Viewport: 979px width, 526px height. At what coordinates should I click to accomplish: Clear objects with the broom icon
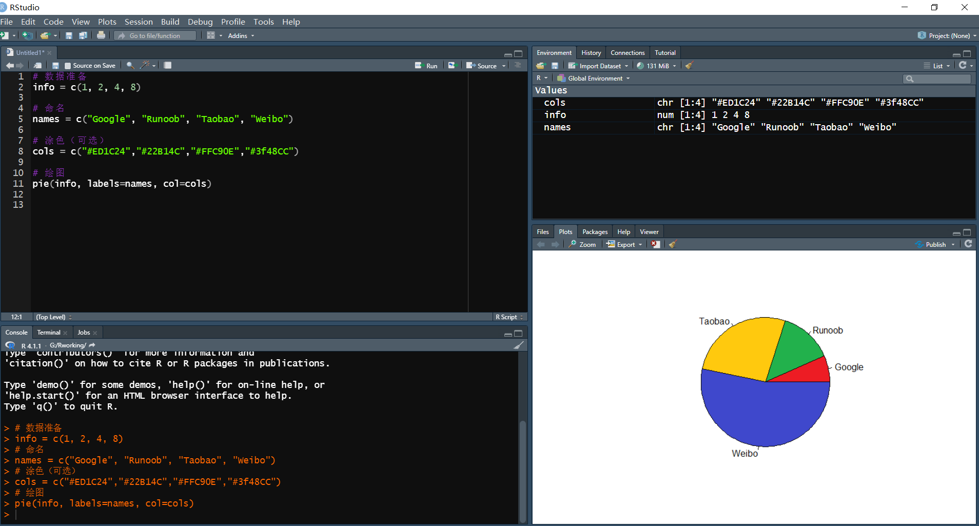[x=689, y=65]
